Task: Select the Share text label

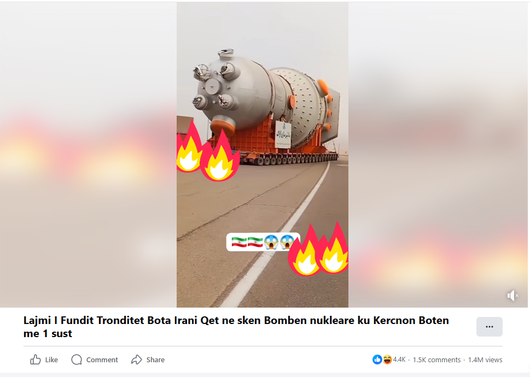Action: pos(155,360)
